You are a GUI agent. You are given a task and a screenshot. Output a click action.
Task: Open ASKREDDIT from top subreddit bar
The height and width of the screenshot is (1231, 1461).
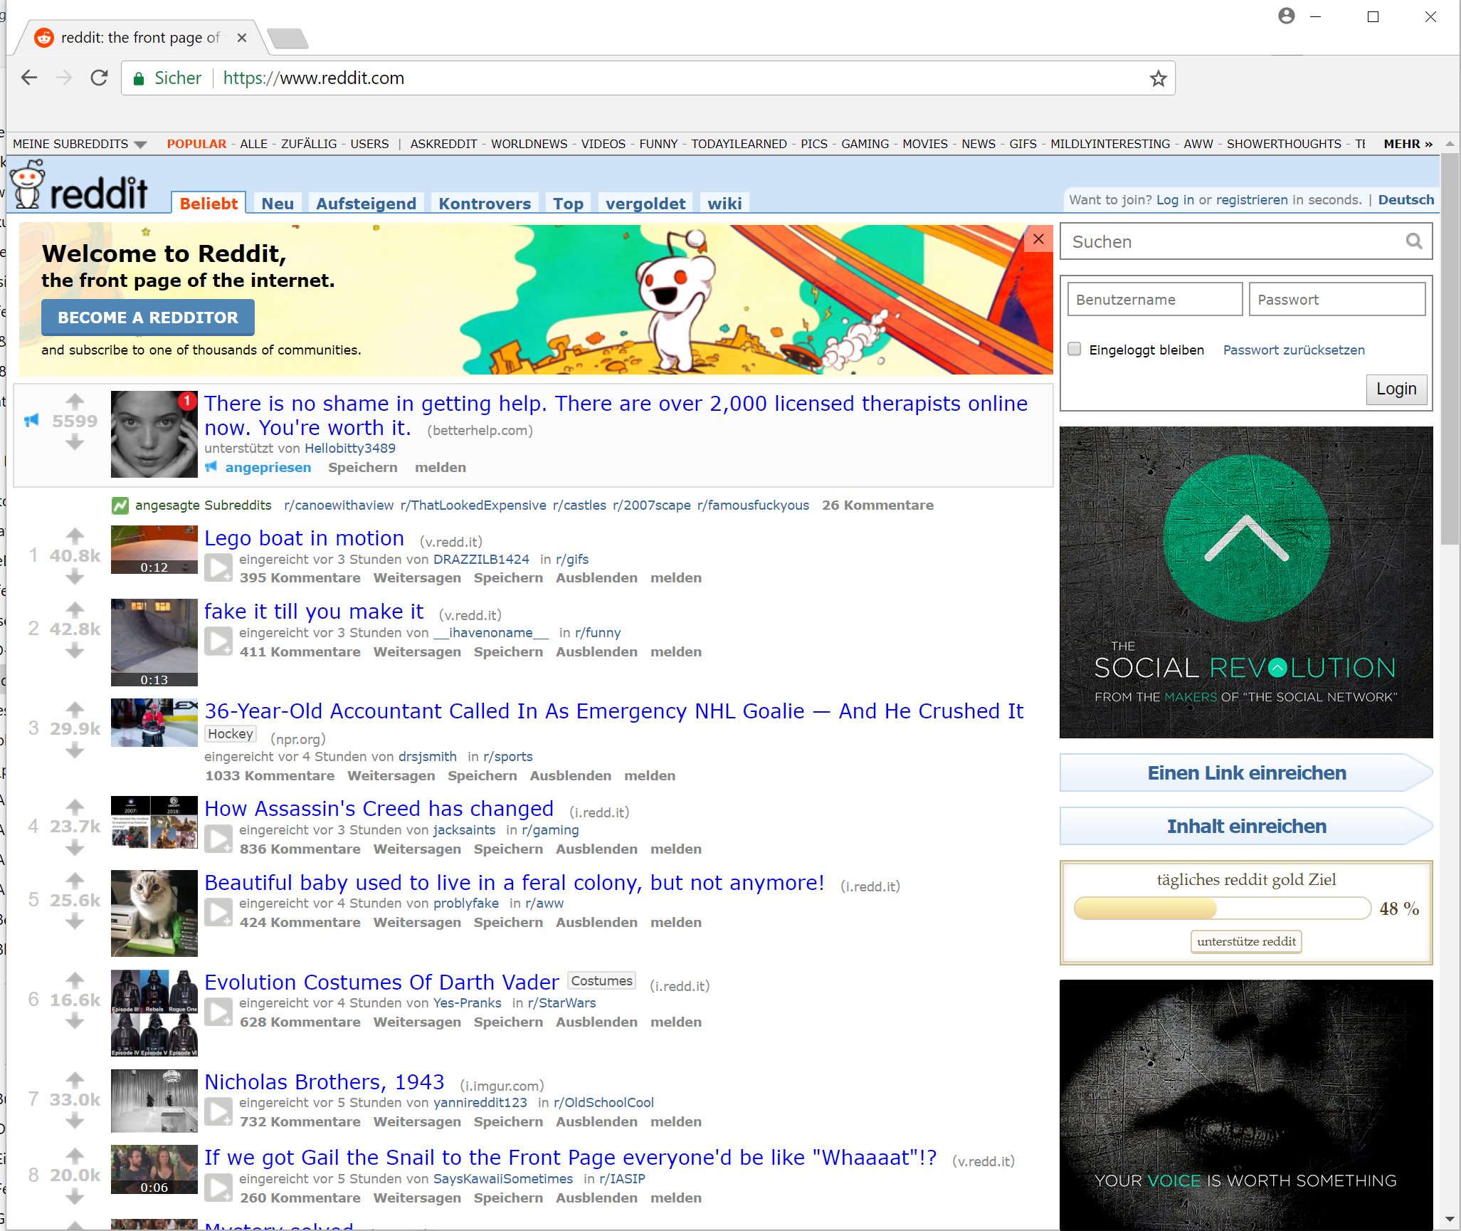(443, 144)
